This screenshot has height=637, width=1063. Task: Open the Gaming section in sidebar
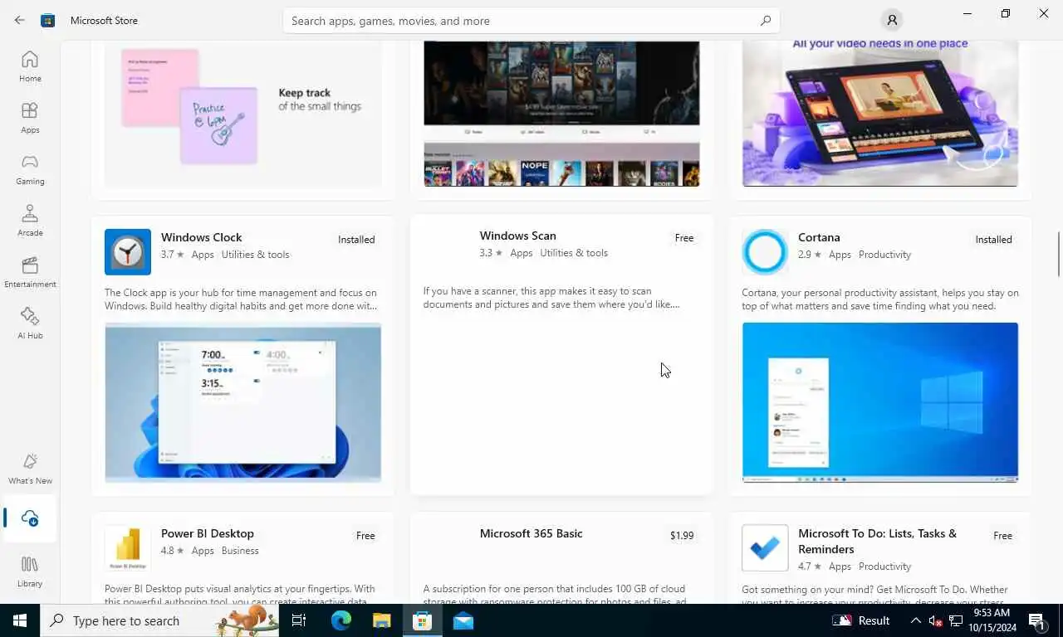[x=30, y=169]
